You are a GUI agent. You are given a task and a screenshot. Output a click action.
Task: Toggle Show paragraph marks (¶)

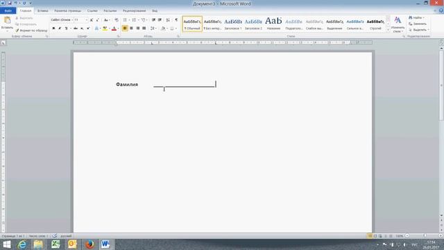click(176, 20)
